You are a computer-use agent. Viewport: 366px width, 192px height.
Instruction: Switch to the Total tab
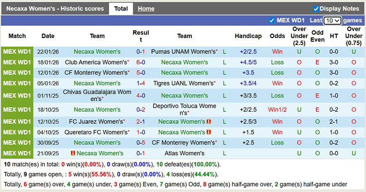coord(121,8)
